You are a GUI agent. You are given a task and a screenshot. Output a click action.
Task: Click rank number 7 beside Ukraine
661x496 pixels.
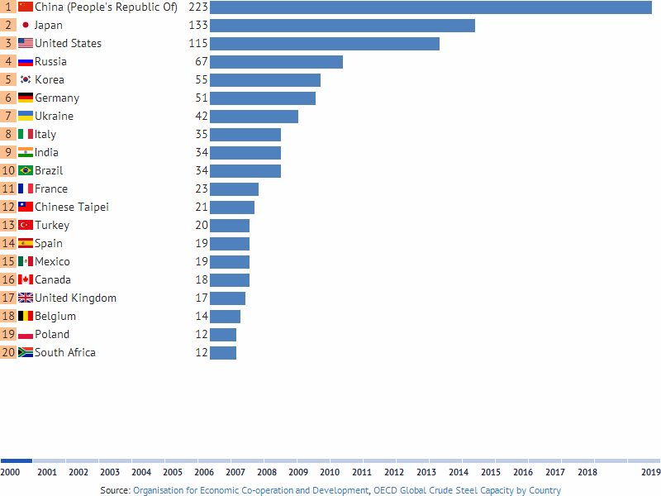8,116
